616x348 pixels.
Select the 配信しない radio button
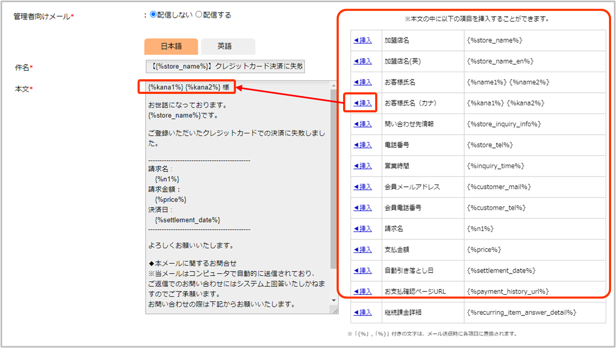[x=153, y=15]
